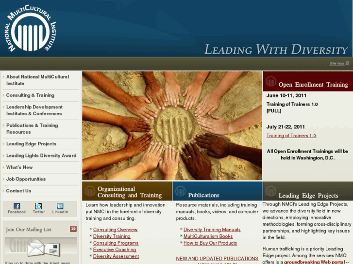Open Diversity Training Manuals link
The height and width of the screenshot is (264, 353).
pos(212,230)
